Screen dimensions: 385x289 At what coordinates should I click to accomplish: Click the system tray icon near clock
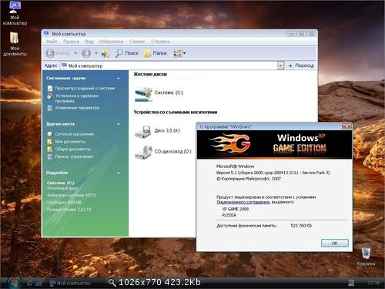(351, 283)
